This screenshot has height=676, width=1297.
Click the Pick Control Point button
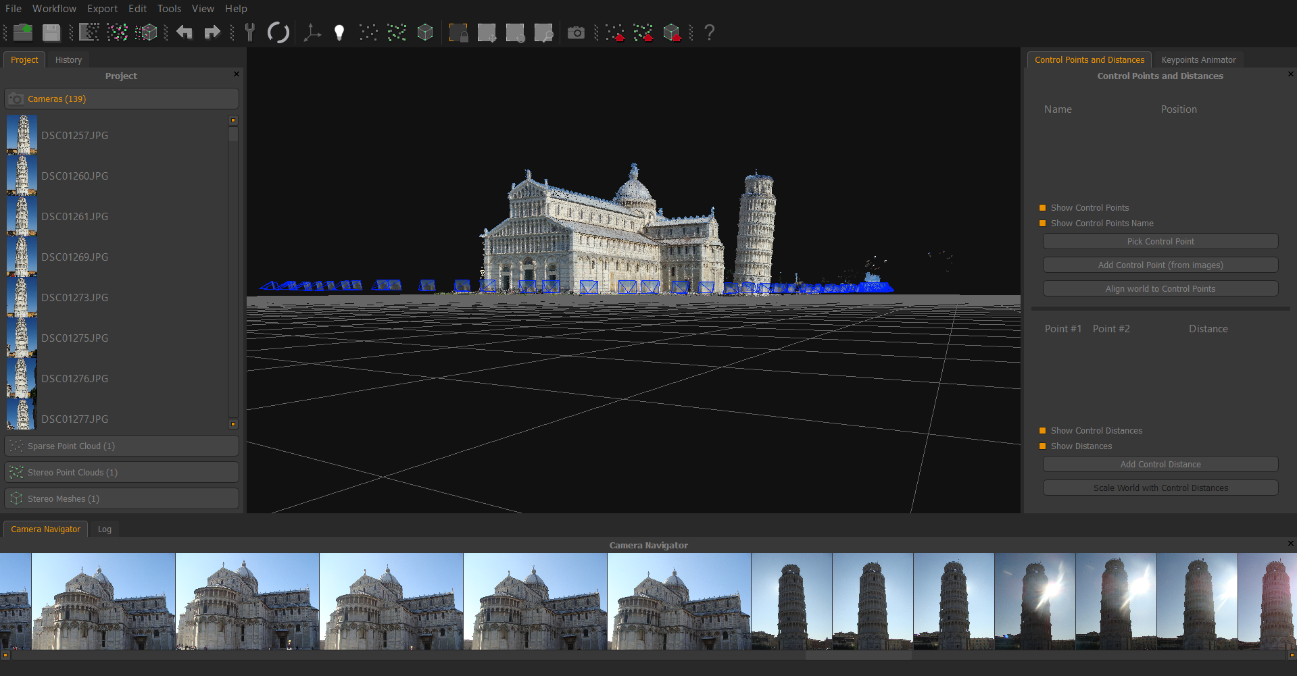point(1160,242)
